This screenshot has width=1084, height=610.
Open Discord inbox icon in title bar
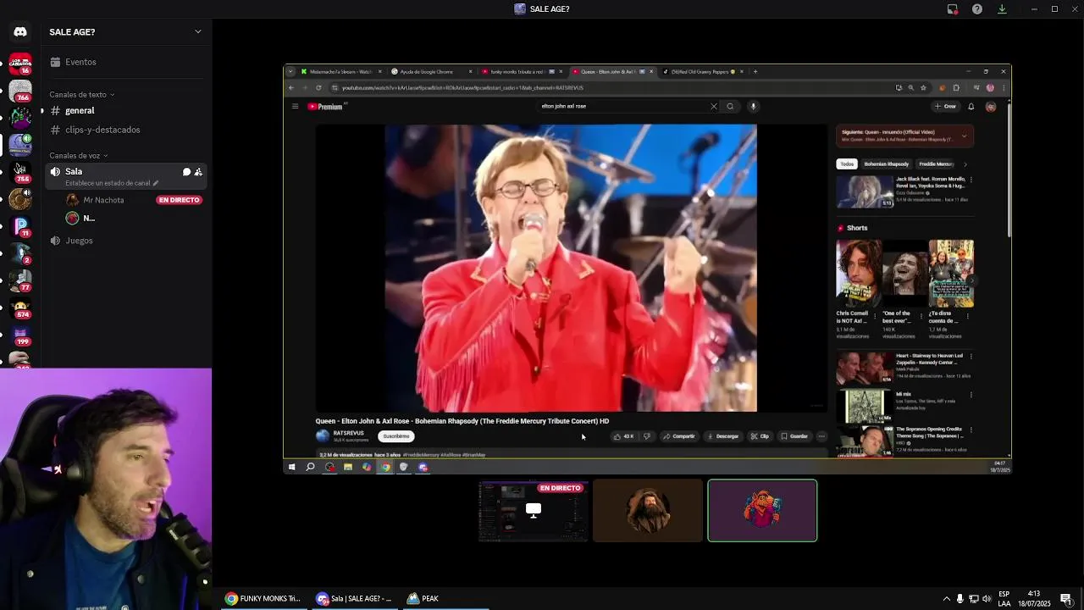tap(952, 9)
